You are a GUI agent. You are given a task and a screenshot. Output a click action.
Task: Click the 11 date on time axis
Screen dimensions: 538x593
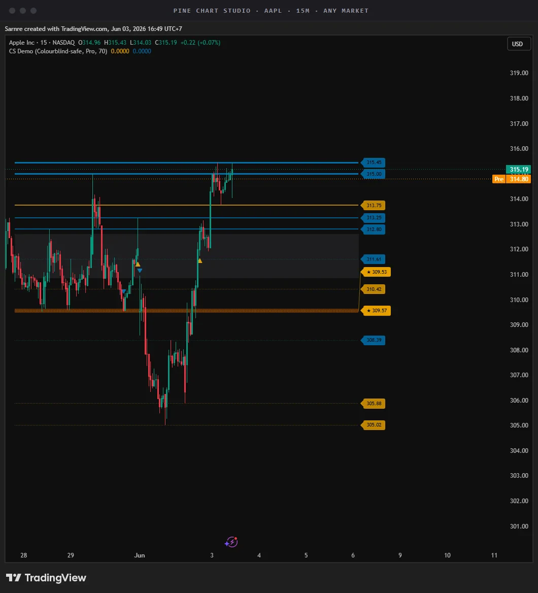(x=494, y=555)
